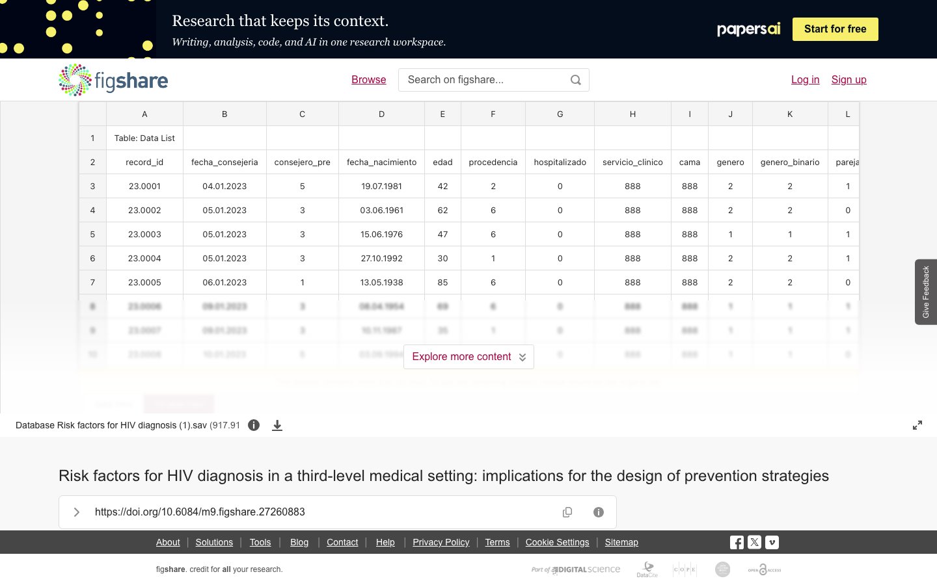The height and width of the screenshot is (585, 937).
Task: Show DOI information icon
Action: 599,512
